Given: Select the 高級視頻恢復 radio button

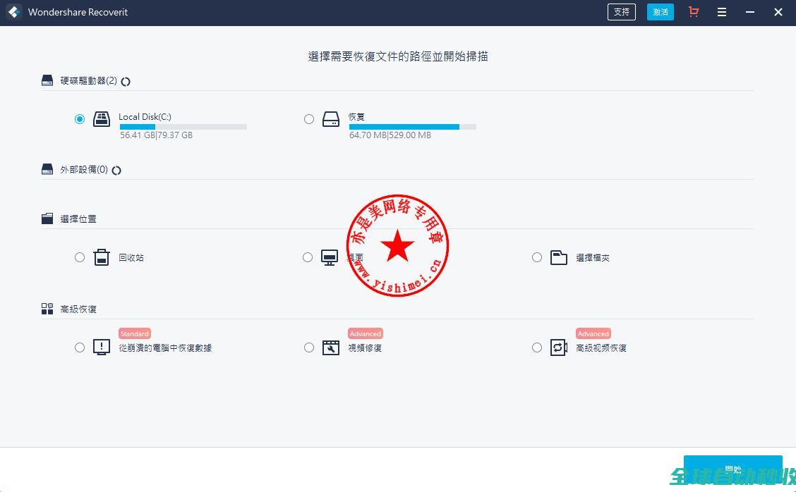Looking at the screenshot, I should coord(537,348).
